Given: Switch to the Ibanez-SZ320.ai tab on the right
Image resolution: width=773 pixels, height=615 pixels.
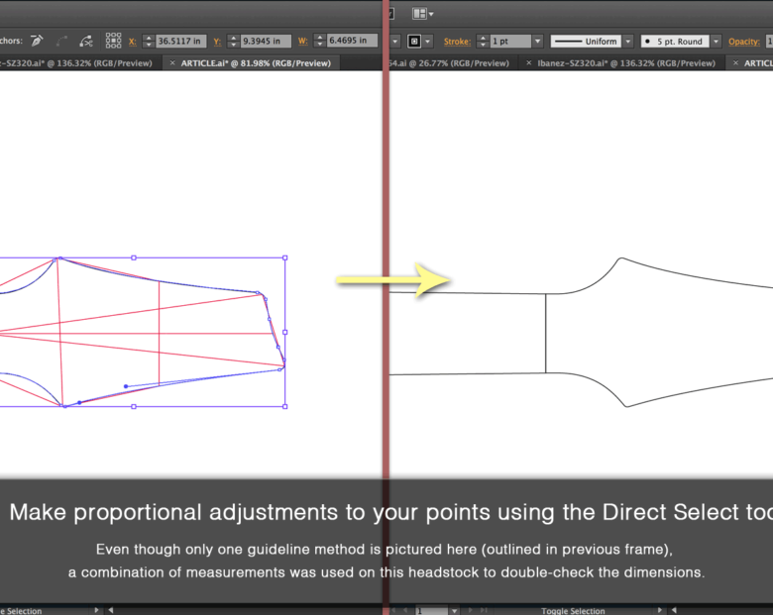Looking at the screenshot, I should (622, 62).
